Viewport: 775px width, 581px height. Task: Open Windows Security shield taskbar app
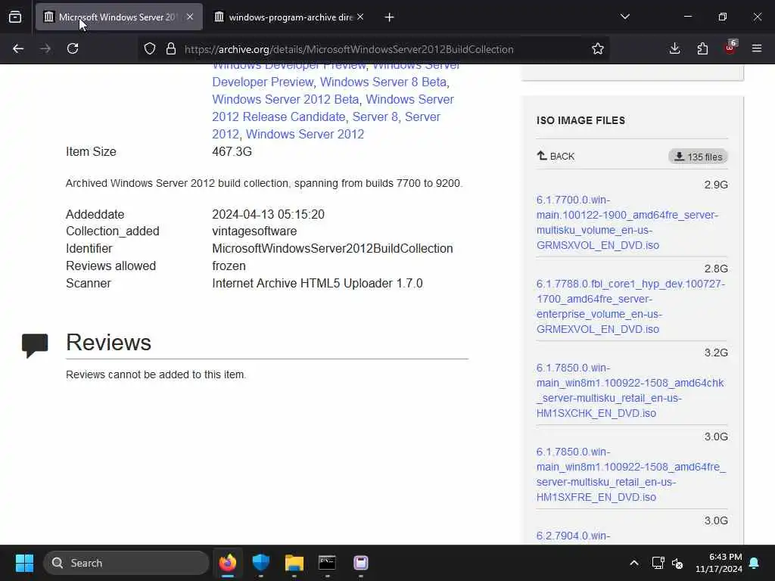pyautogui.click(x=260, y=563)
